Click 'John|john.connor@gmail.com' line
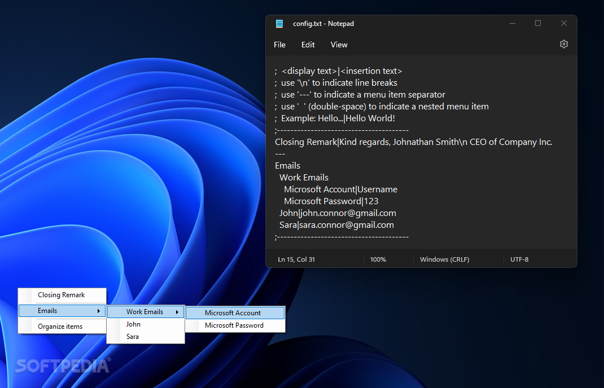The width and height of the screenshot is (604, 388). tap(338, 213)
